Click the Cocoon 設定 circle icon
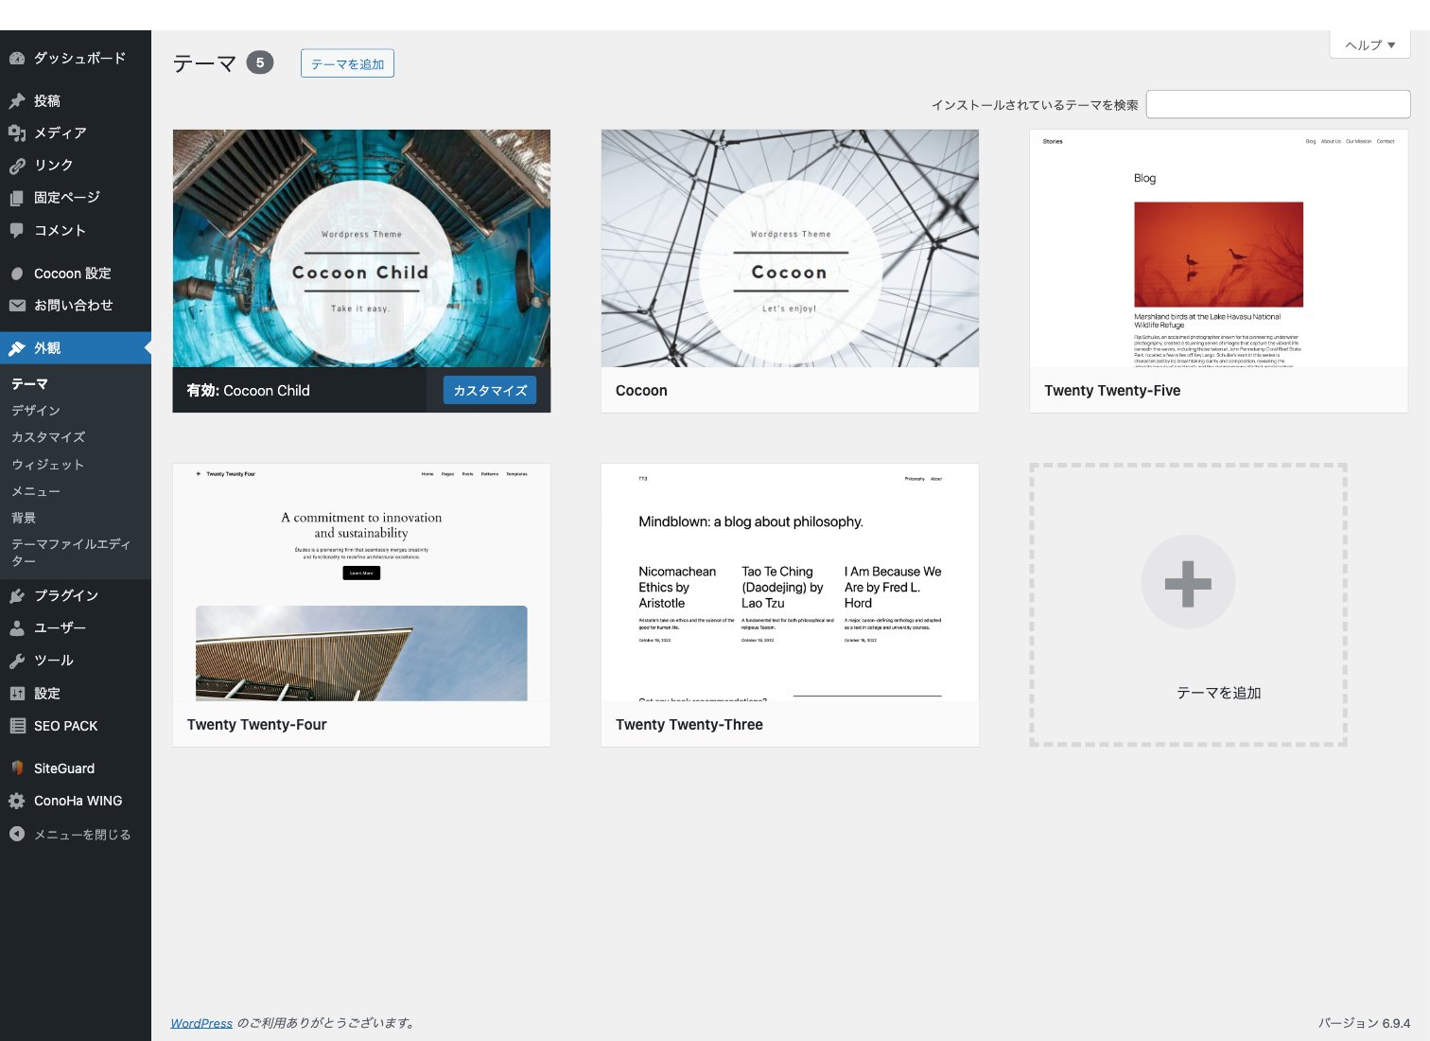The height and width of the screenshot is (1041, 1430). click(x=17, y=273)
